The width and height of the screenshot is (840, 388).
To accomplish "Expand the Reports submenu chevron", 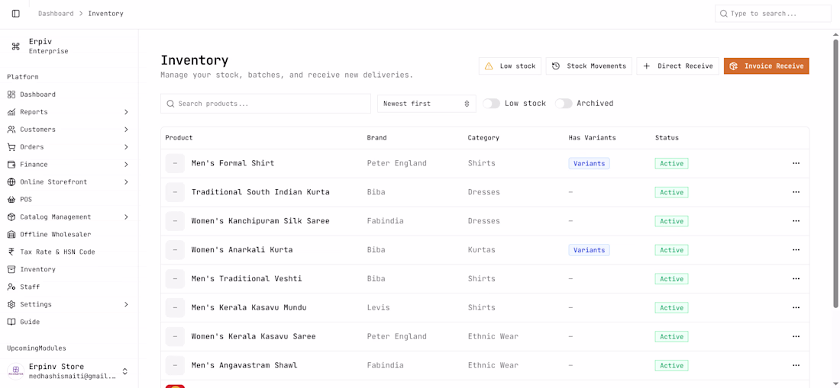I will click(127, 112).
